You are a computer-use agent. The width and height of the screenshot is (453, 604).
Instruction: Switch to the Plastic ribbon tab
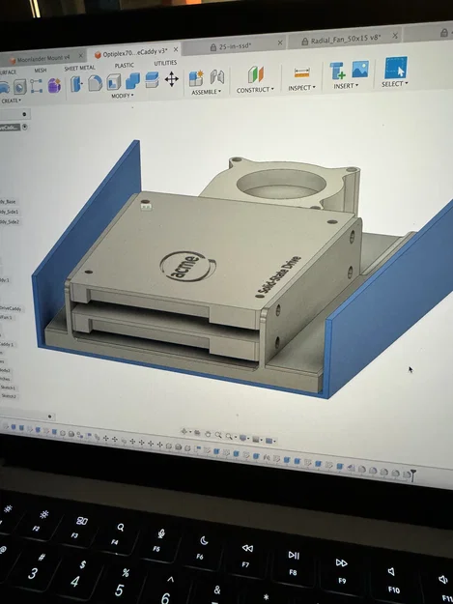125,66
